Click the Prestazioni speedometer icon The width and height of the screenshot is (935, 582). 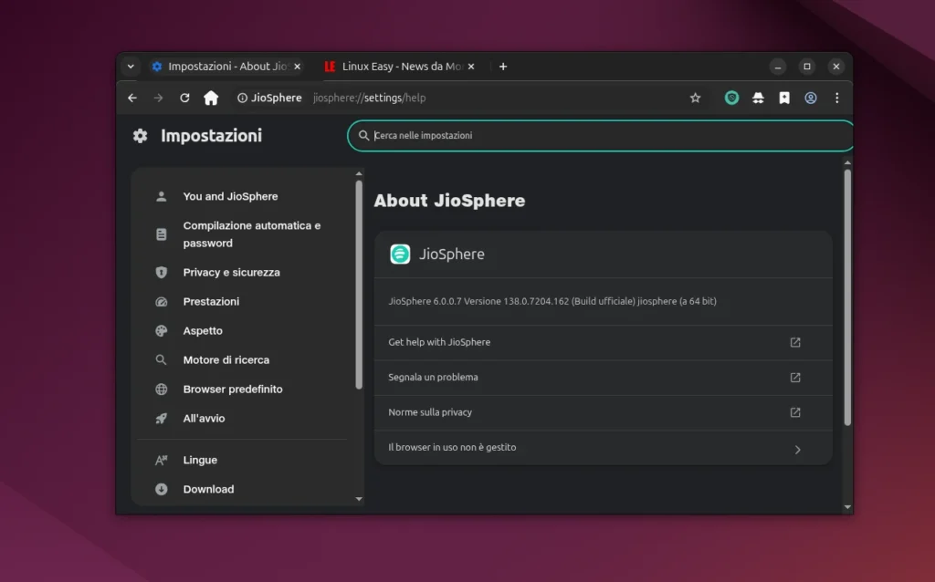[x=162, y=301]
